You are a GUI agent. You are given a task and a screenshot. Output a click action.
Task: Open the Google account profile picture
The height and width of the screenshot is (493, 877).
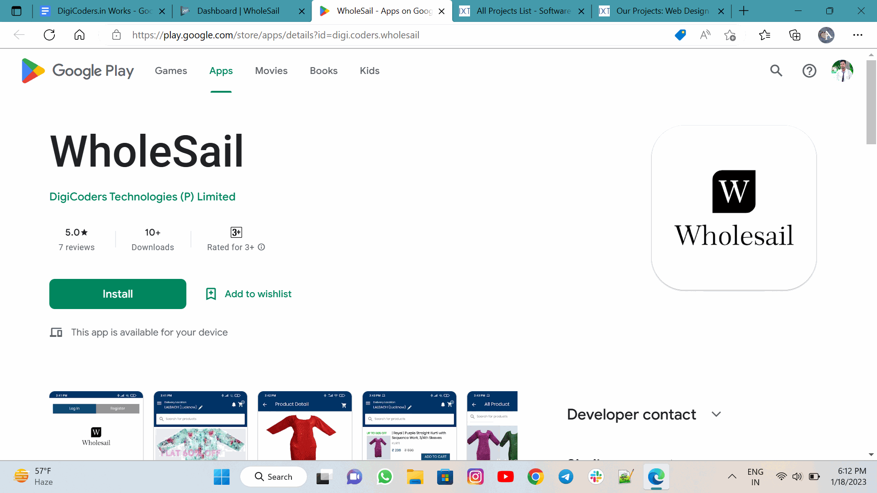tap(842, 71)
